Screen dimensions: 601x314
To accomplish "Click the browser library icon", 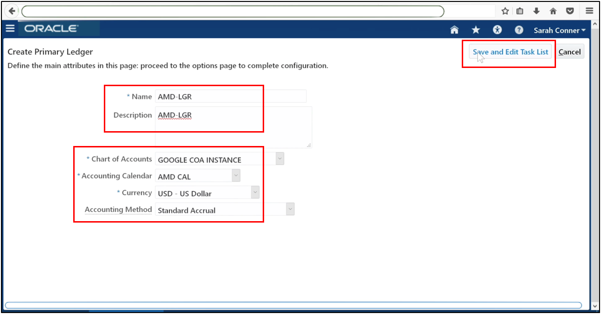I will (x=520, y=11).
